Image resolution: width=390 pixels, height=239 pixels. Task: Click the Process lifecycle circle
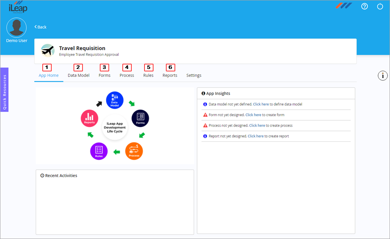click(134, 151)
